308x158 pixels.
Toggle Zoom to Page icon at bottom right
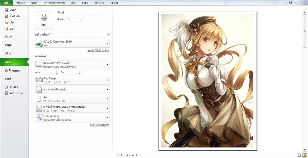[304, 155]
